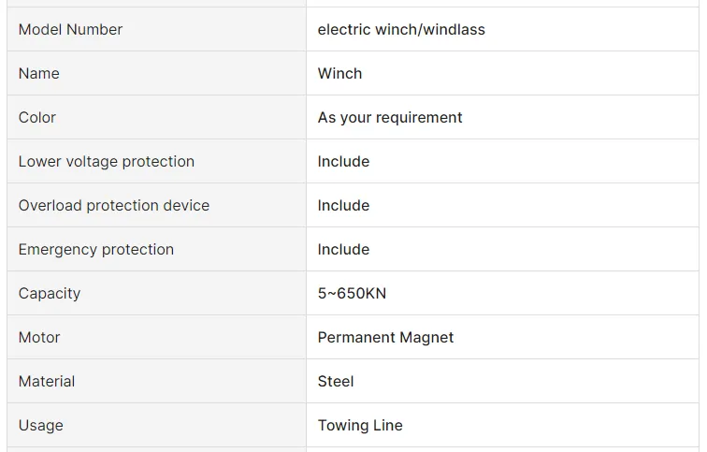The width and height of the screenshot is (707, 452).
Task: Select the 'As your requirement' text
Action: 390,118
